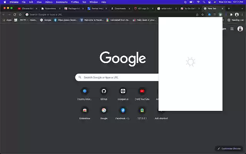246x154 pixels.
Task: Open the Chrome three-dot menu
Action: [242, 15]
